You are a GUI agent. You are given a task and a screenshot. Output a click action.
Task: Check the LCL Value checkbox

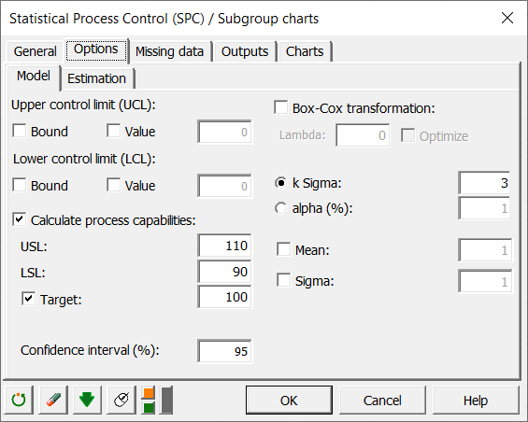click(113, 185)
